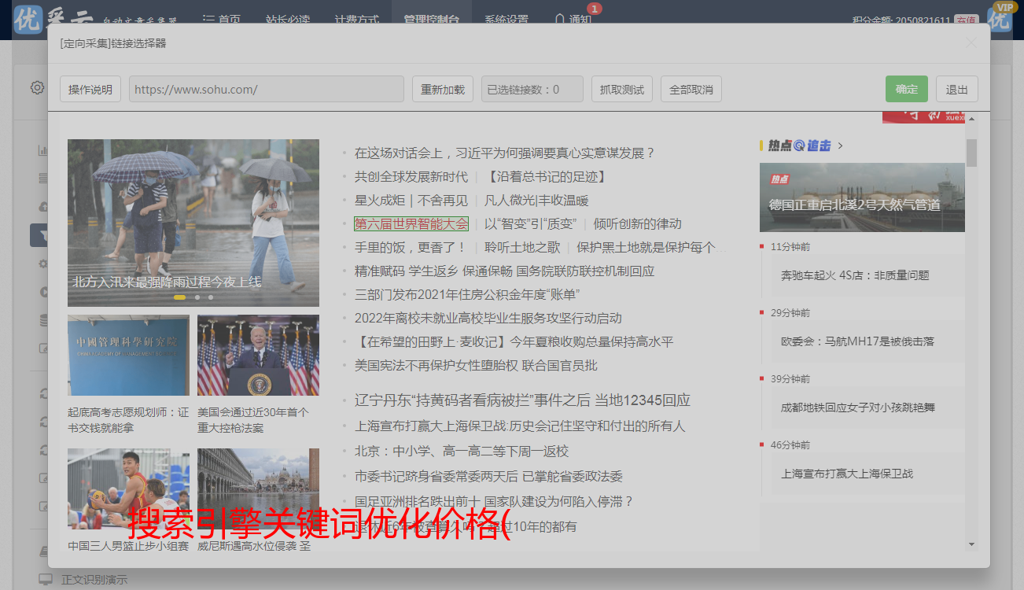Open the Venice flooding thumbnail

coord(258,489)
